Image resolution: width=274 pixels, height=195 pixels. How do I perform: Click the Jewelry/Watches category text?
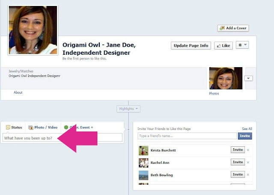click(21, 71)
